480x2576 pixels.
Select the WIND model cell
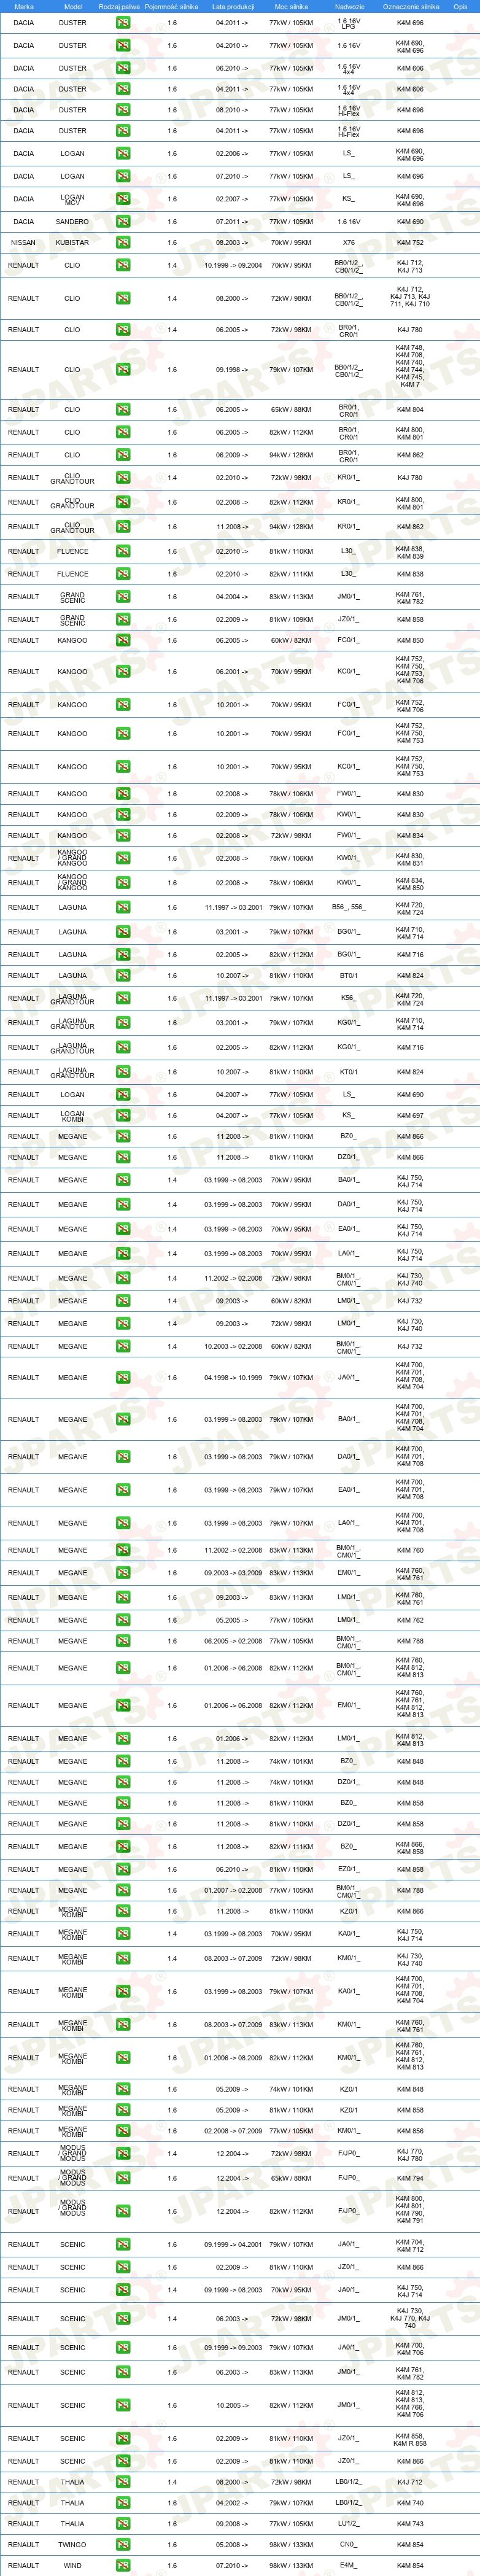coord(72,2565)
